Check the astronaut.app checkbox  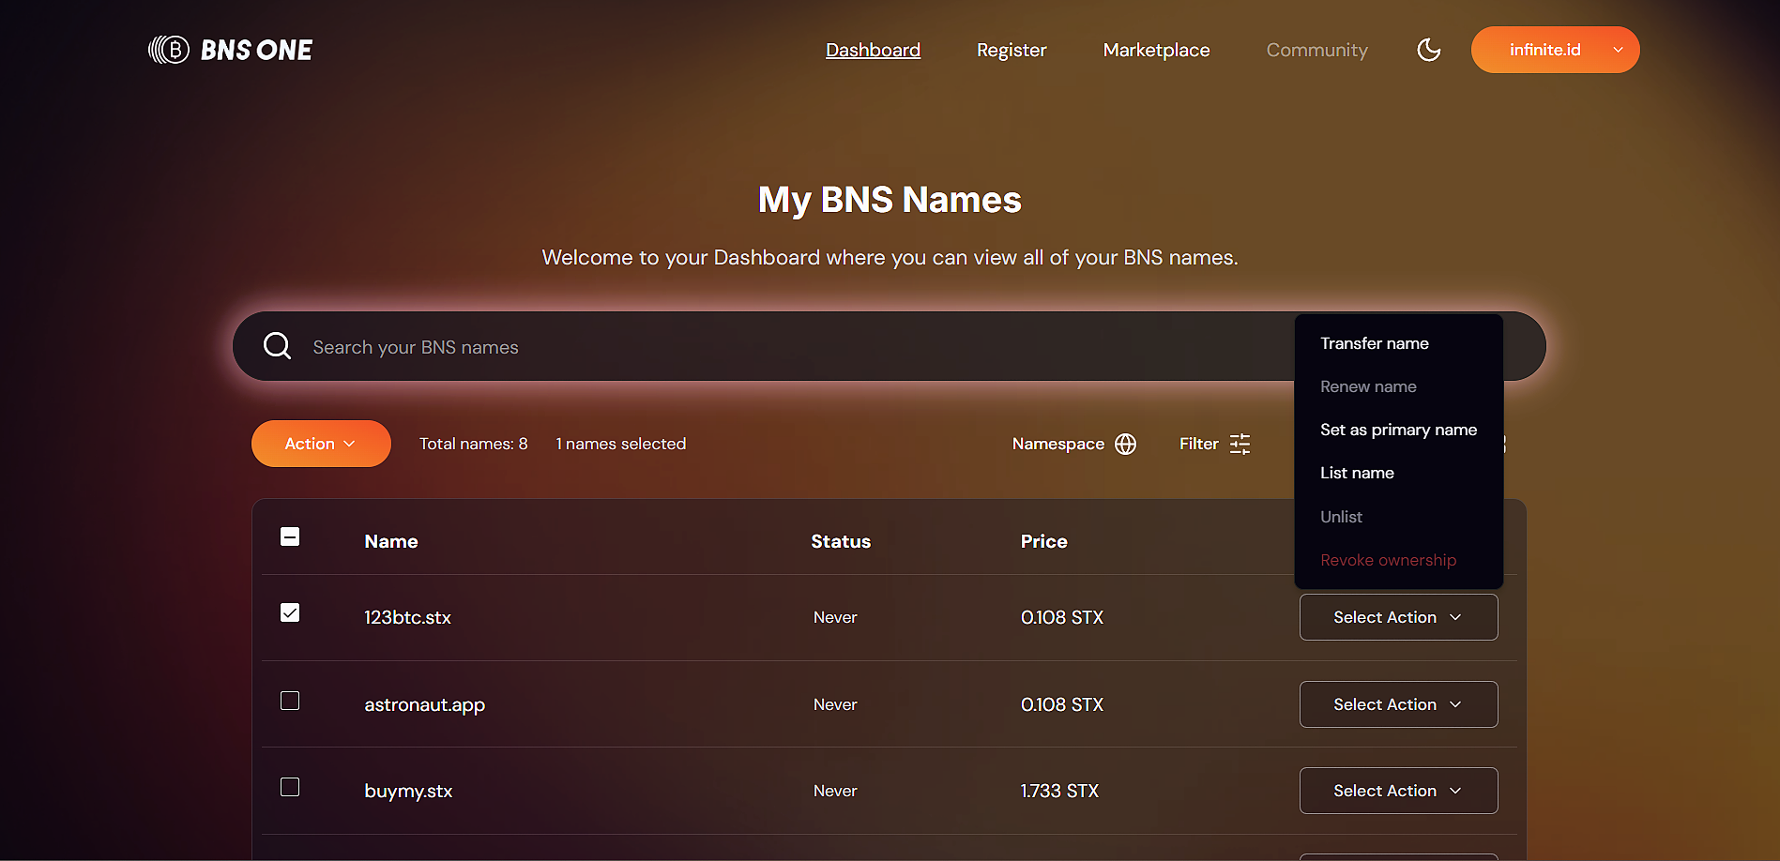290,701
